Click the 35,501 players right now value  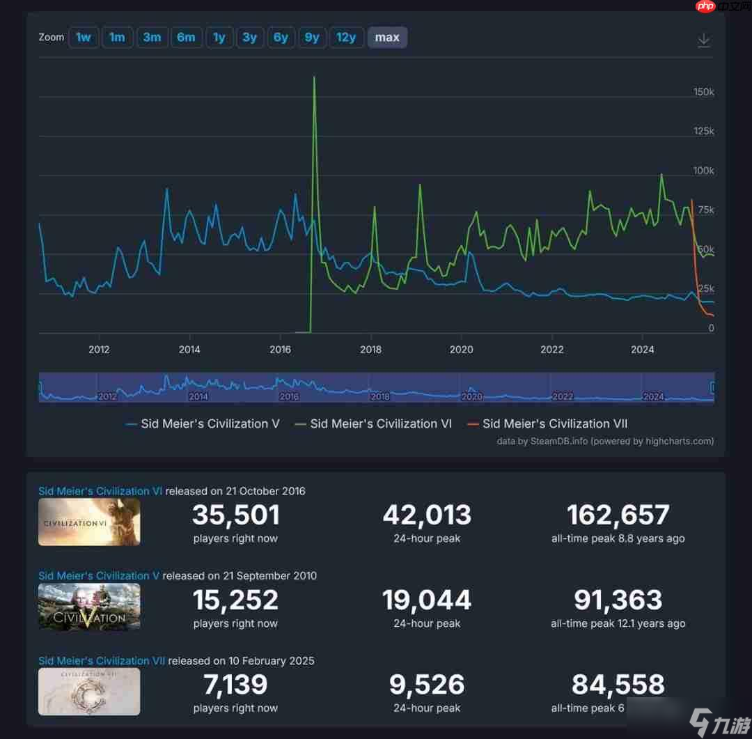click(235, 515)
